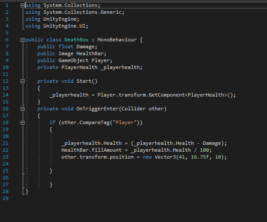Collapse the using directives block on line 1
267x222 pixels.
22,6
